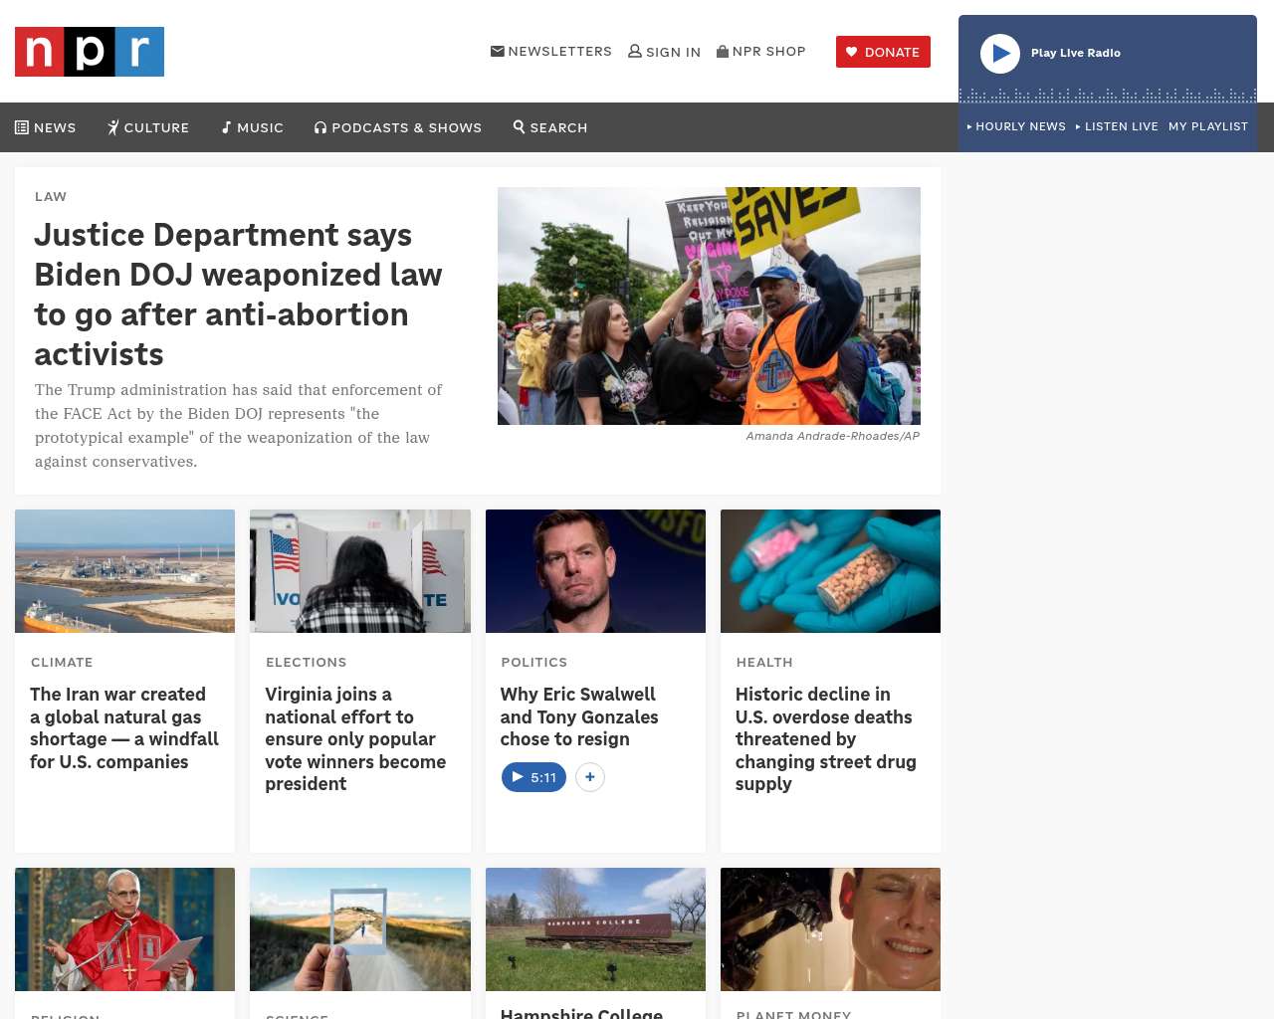Viewport: 1274px width, 1019px height.
Task: Open the NPR home logo
Action: point(90,52)
